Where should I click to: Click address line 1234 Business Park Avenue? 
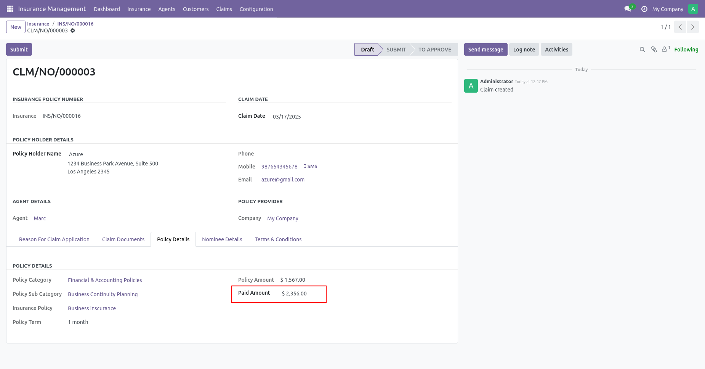(113, 164)
